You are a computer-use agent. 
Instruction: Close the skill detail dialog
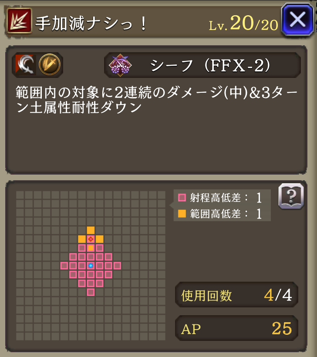(x=297, y=20)
